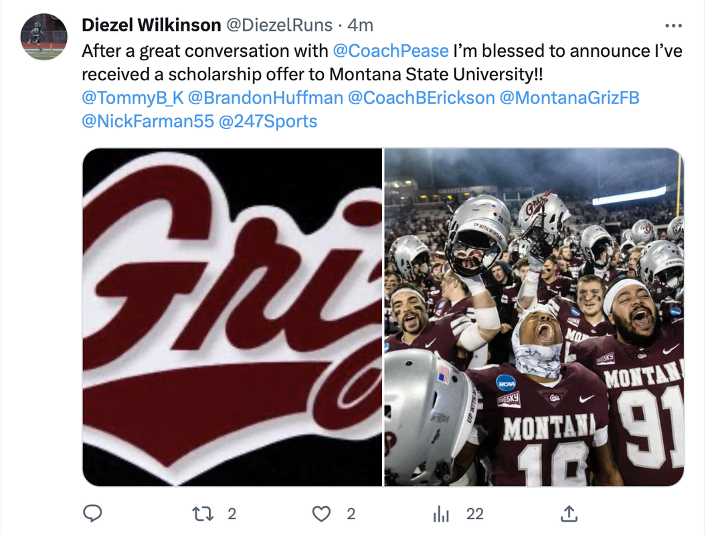Viewport: 716px width, 535px height.
Task: Open @TommyB_K's profile mention
Action: (x=132, y=98)
